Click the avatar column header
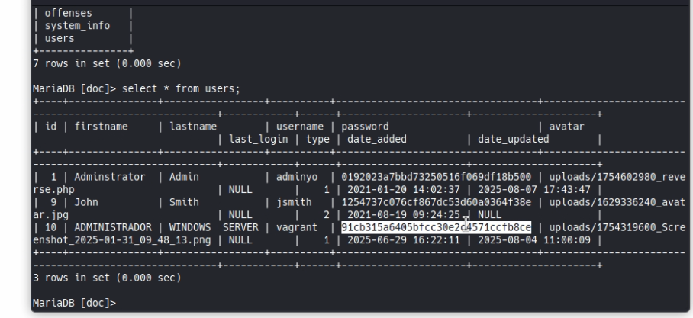The width and height of the screenshot is (693, 318). click(x=566, y=127)
